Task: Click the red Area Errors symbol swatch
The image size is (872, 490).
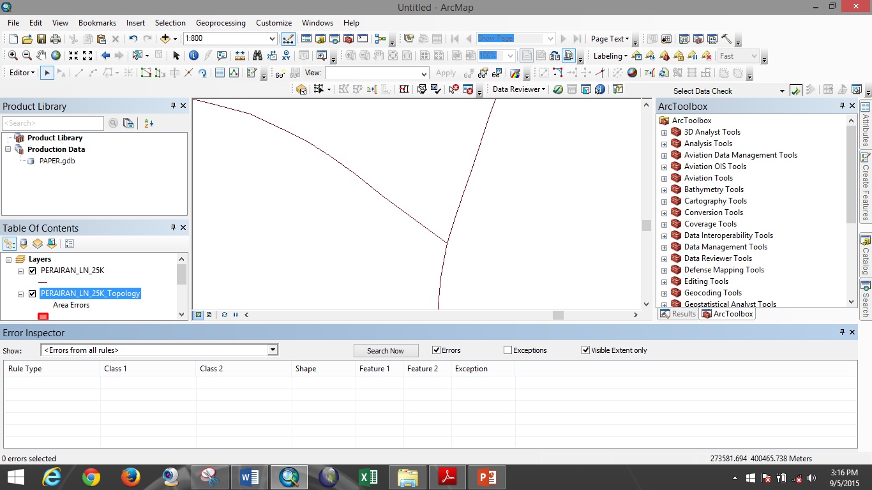Action: coord(43,316)
